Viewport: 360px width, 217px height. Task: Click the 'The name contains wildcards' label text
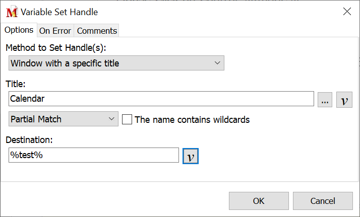192,120
